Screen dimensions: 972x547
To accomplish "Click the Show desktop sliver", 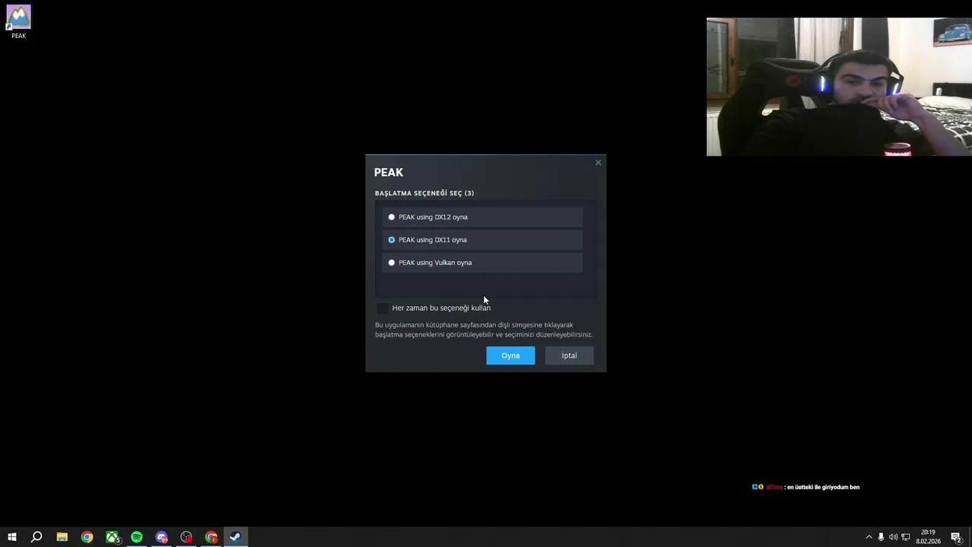I will [970, 537].
